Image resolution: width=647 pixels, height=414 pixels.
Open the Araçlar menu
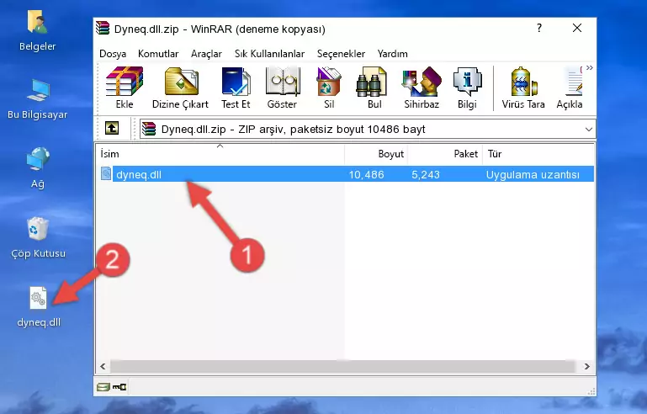[x=206, y=54]
